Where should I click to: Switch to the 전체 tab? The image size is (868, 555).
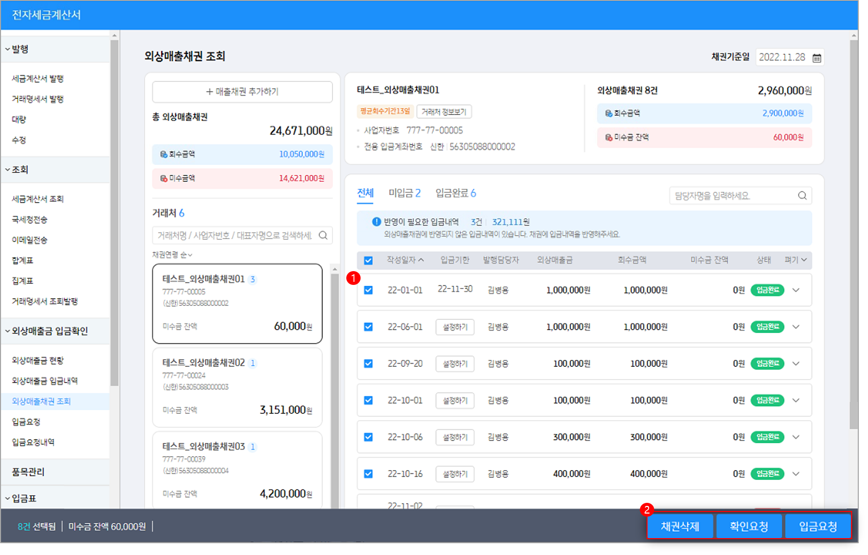[x=365, y=193]
